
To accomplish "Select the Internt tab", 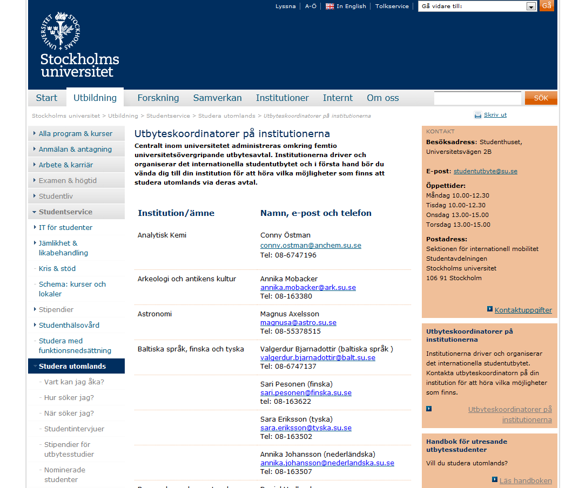I will [338, 98].
